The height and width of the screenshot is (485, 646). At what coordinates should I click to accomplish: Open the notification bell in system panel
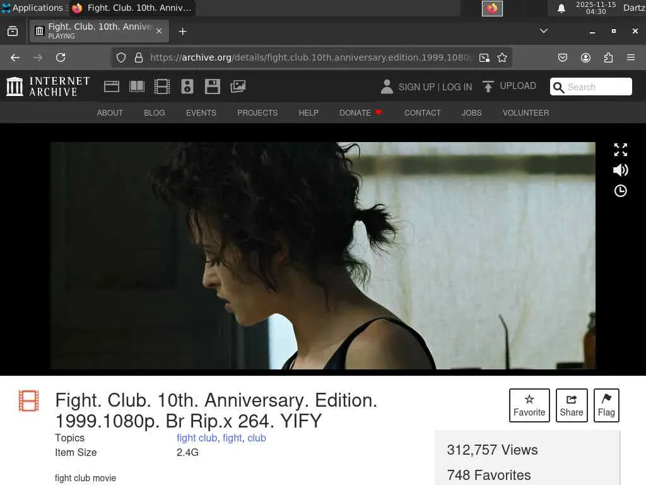561,8
